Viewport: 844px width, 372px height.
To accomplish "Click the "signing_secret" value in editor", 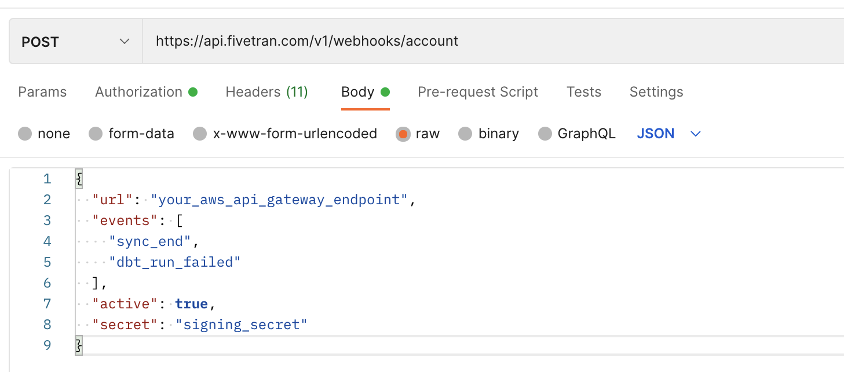I will pos(242,325).
